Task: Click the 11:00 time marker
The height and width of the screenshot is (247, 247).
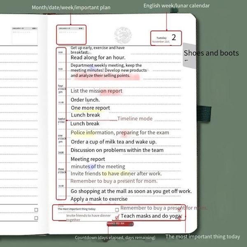Action: [x=61, y=102]
